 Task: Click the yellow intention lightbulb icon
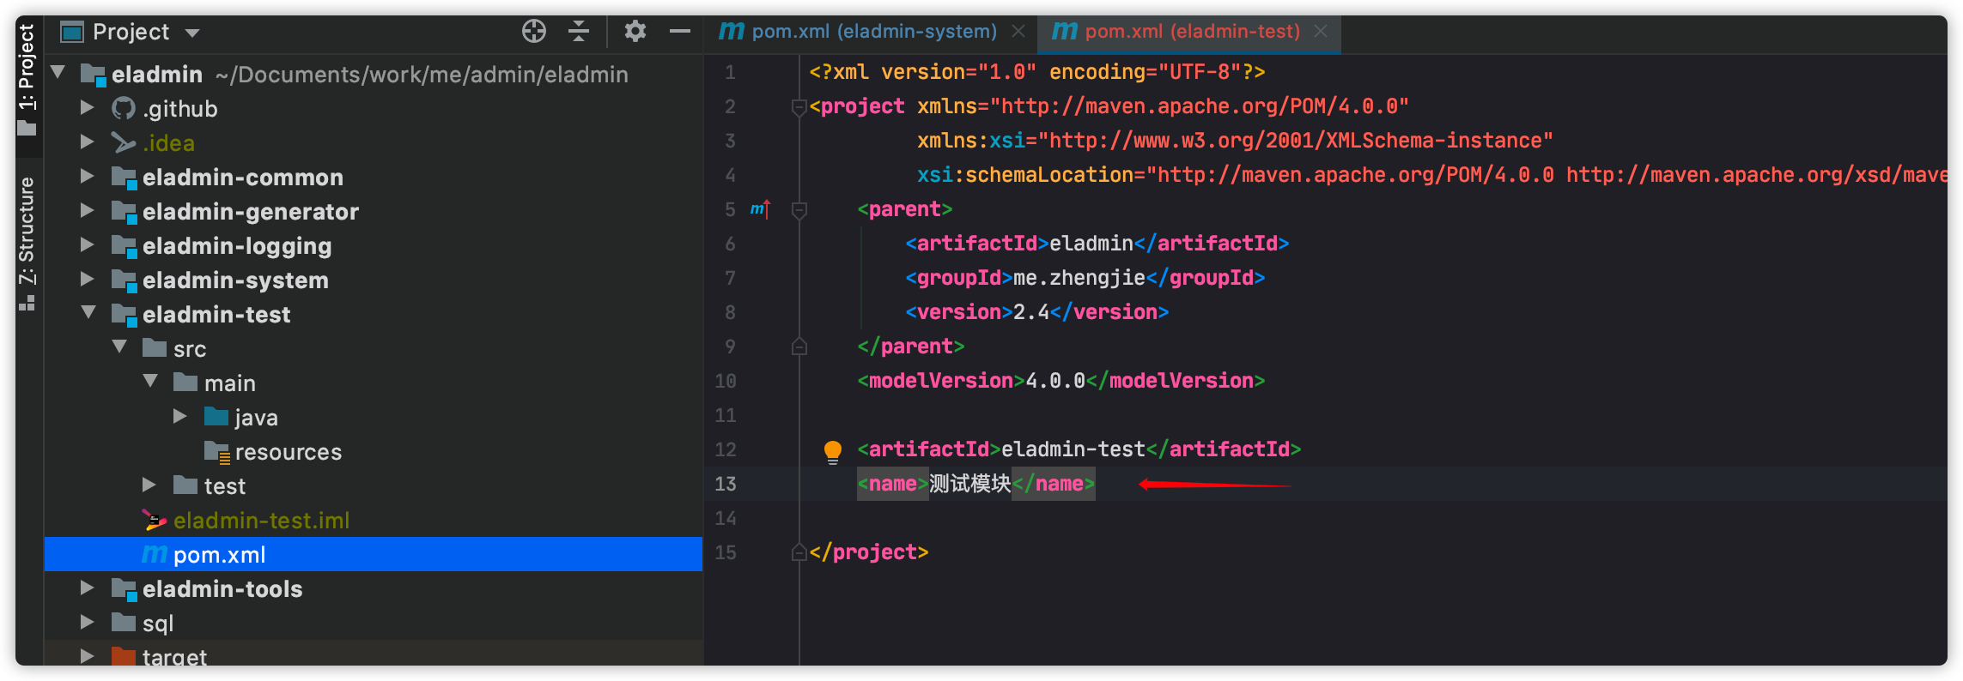(x=832, y=450)
